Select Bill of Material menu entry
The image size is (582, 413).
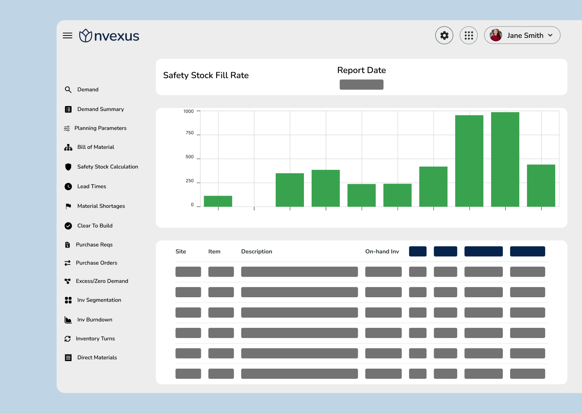96,147
